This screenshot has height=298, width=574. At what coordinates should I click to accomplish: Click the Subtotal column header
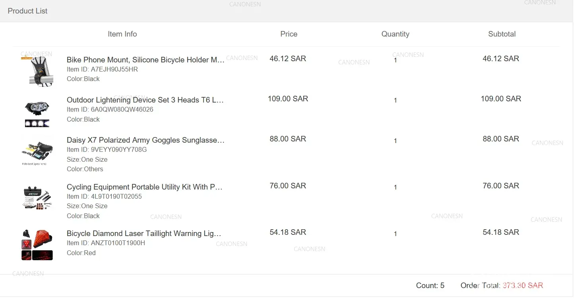[x=502, y=34]
